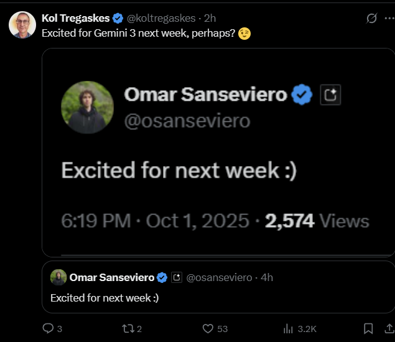Bookmark this tweet
This screenshot has height=342, width=395.
pos(368,328)
